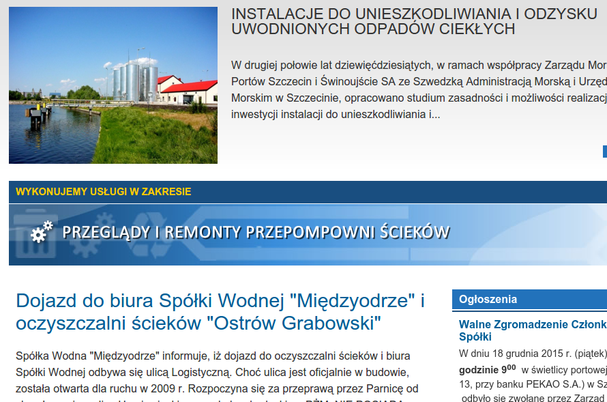The height and width of the screenshot is (402, 607).
Task: Open the 'Walne Zgromadzenie' announcement link
Action: 532,330
